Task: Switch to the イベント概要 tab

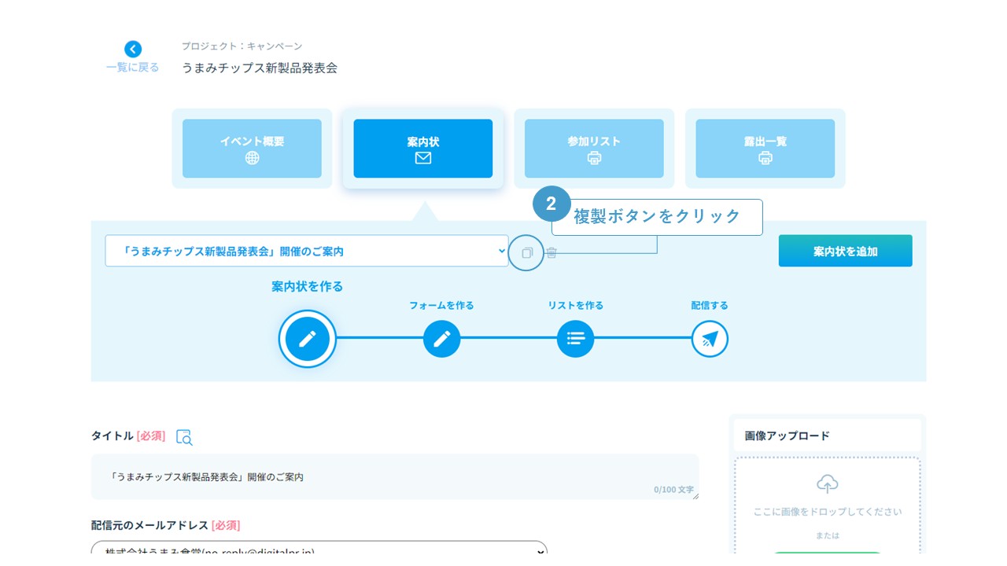Action: coord(252,149)
